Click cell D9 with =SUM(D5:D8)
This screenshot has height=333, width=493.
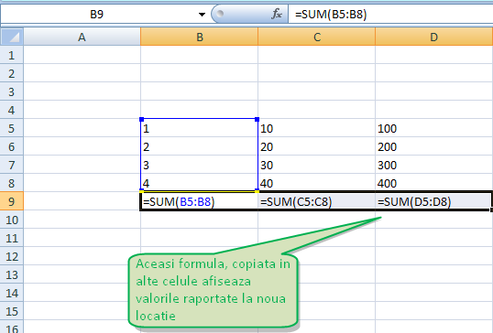click(433, 201)
